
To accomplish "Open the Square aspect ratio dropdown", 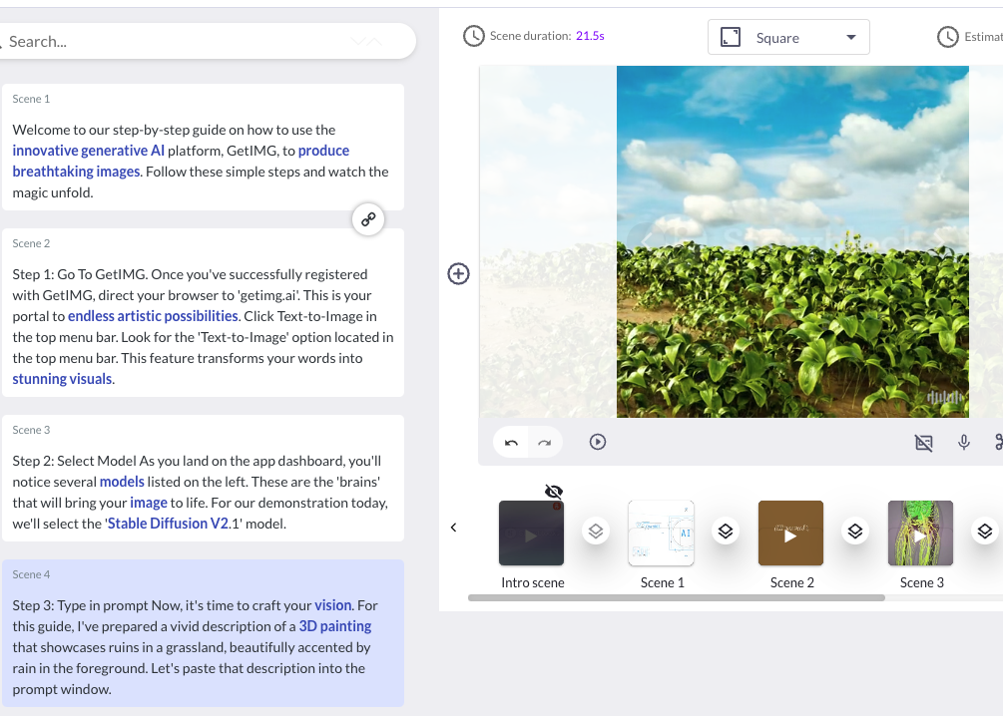I will (x=788, y=37).
